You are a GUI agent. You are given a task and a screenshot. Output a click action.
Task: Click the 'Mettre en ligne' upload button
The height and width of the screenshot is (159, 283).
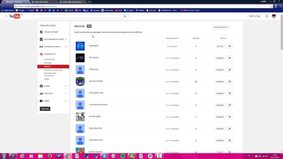(x=255, y=16)
